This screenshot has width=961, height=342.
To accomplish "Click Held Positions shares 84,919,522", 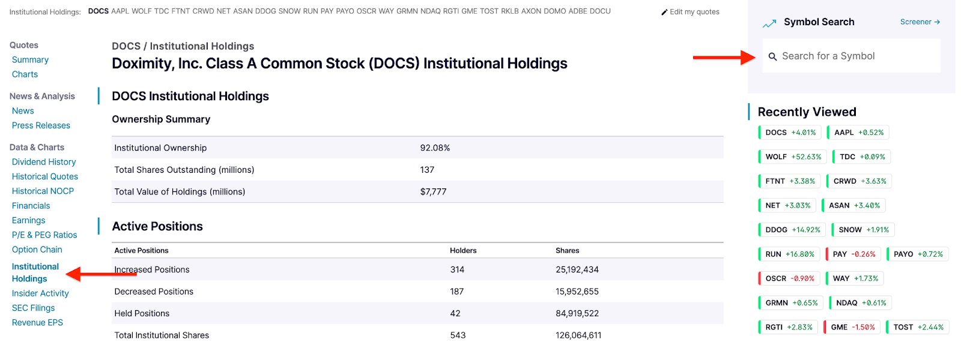I will point(577,314).
